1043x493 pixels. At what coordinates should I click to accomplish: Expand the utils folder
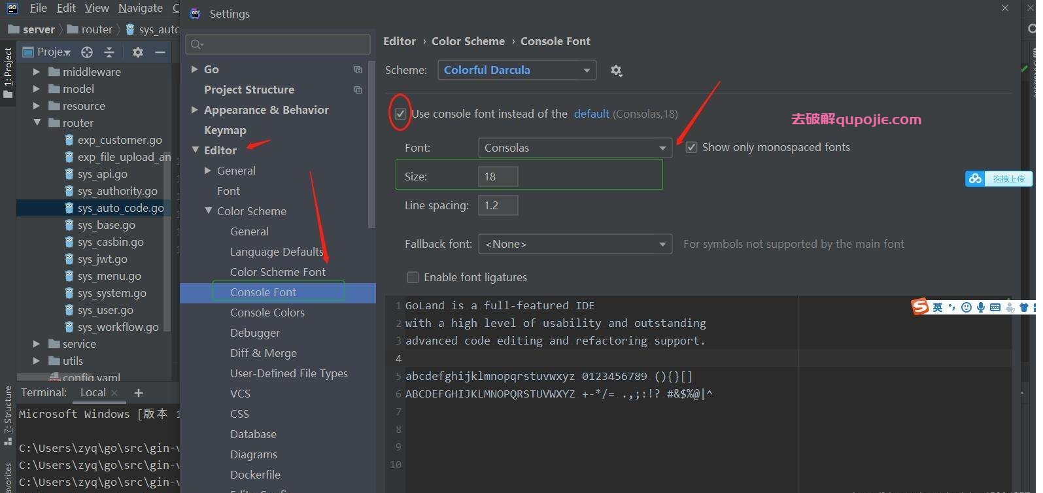[x=37, y=361]
